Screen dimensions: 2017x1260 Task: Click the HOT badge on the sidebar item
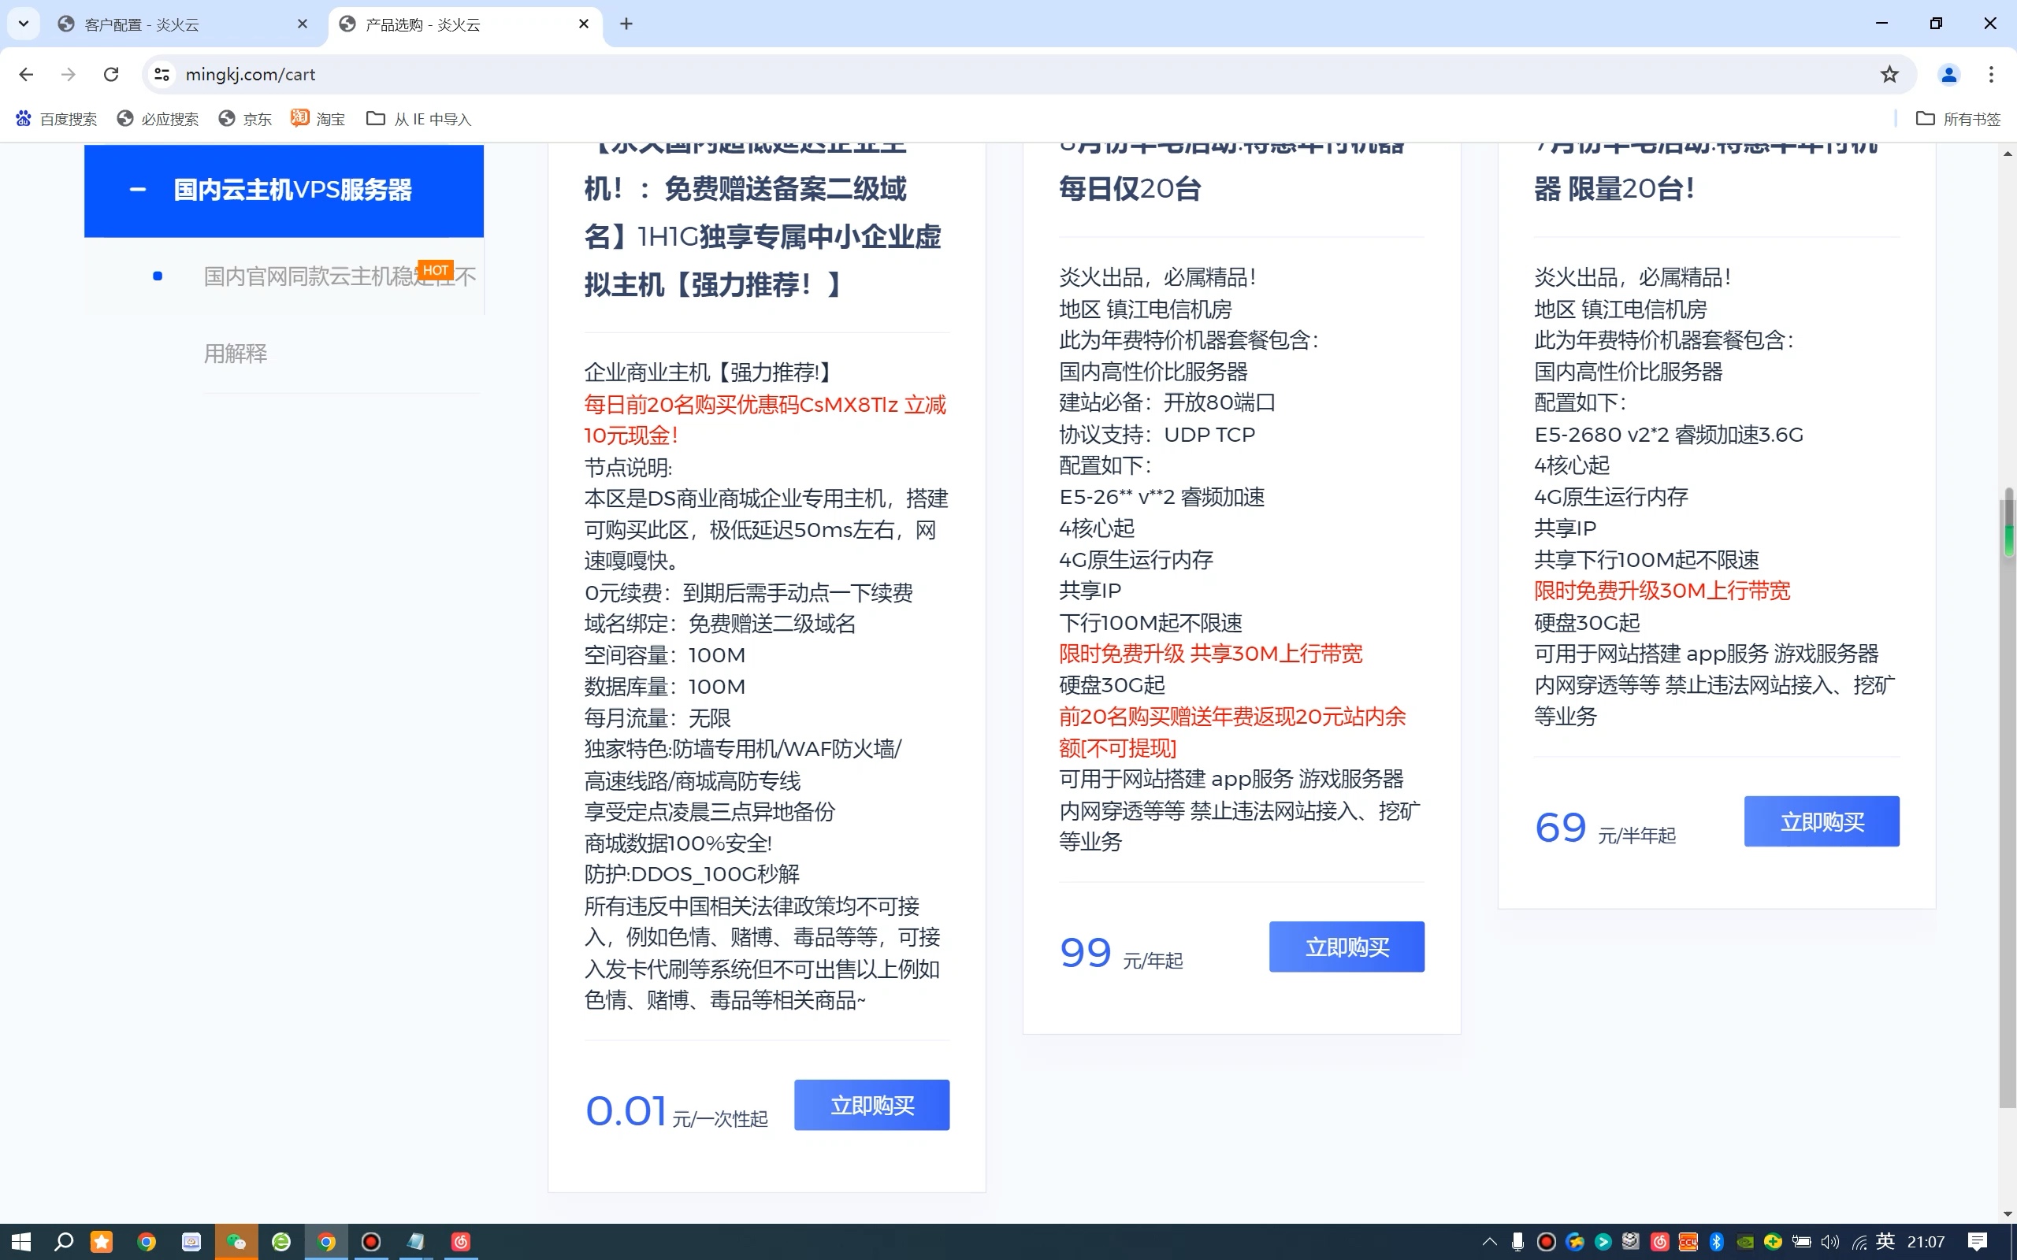point(435,270)
